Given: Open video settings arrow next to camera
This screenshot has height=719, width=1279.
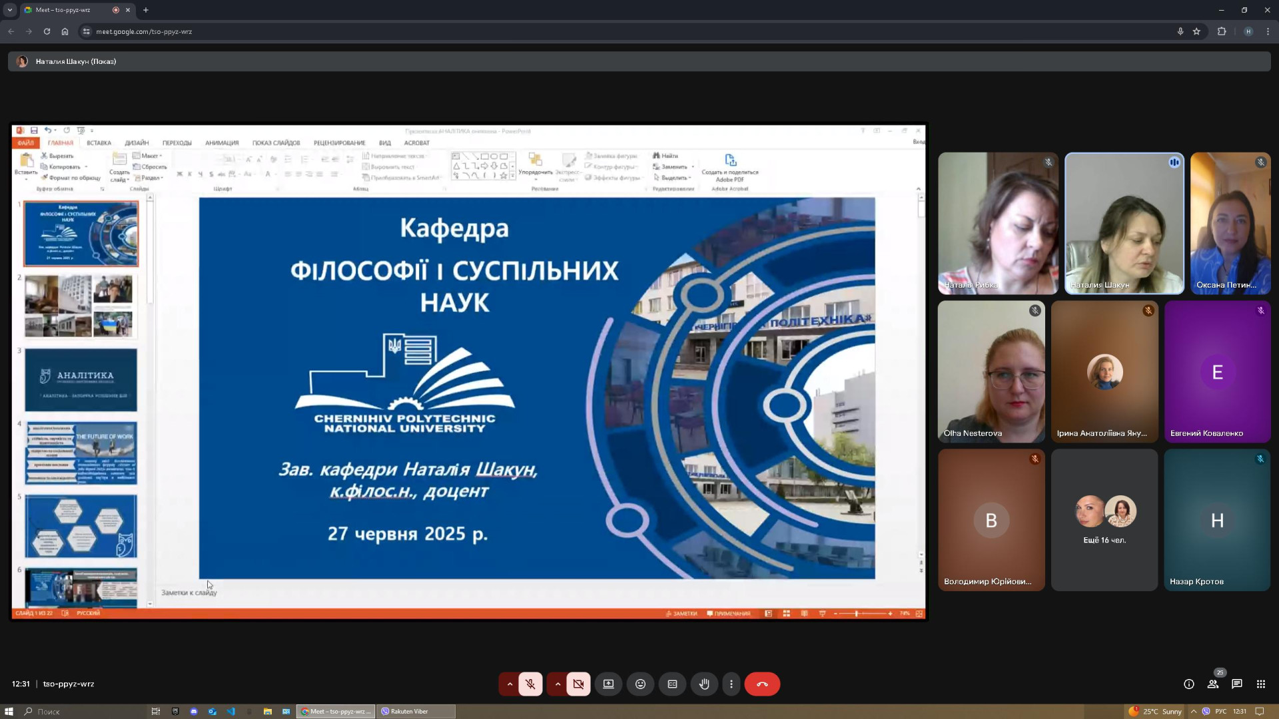Looking at the screenshot, I should tap(558, 684).
